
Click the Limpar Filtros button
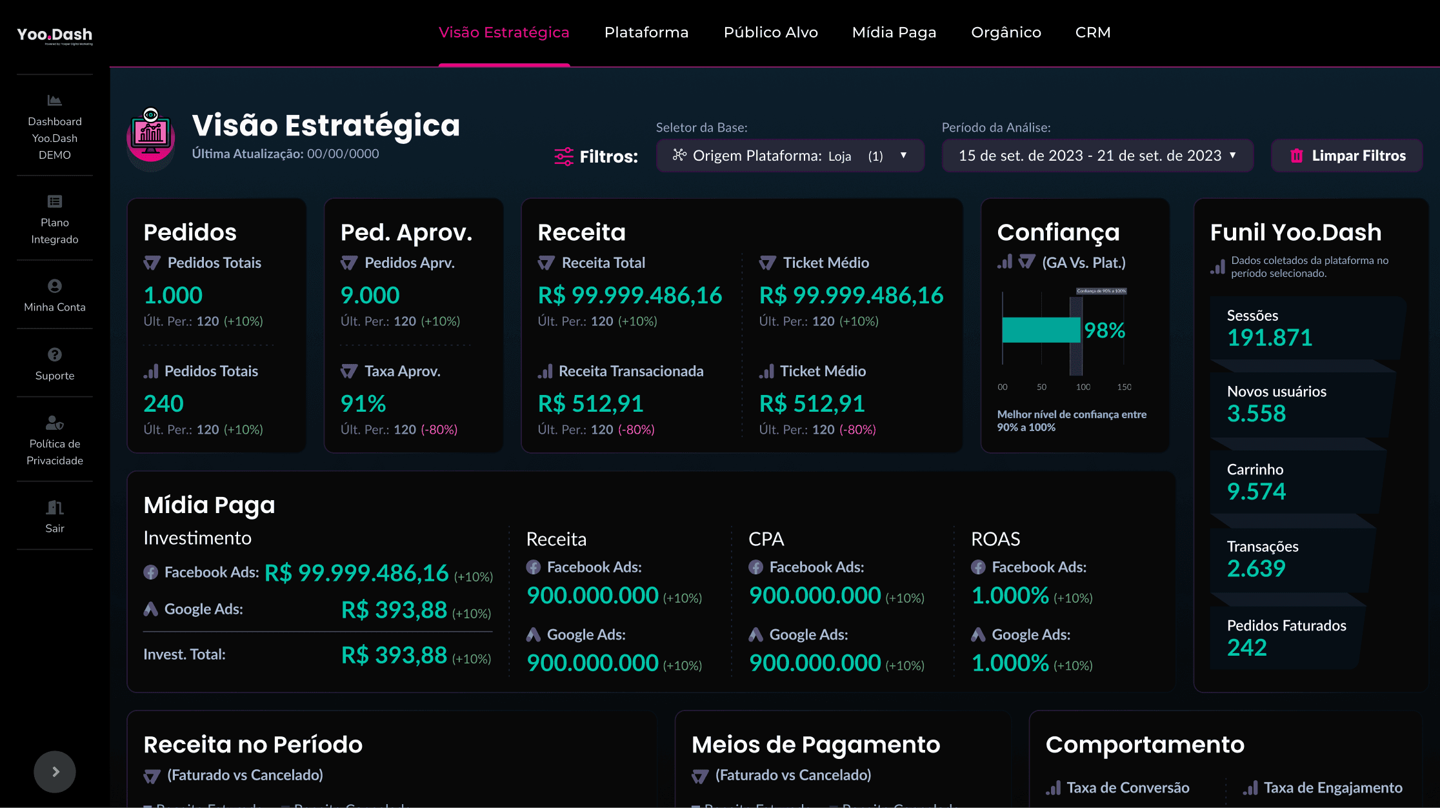point(1347,156)
